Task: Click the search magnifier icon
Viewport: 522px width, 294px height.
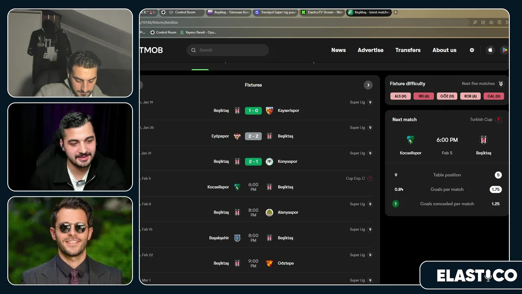Action: pos(194,50)
